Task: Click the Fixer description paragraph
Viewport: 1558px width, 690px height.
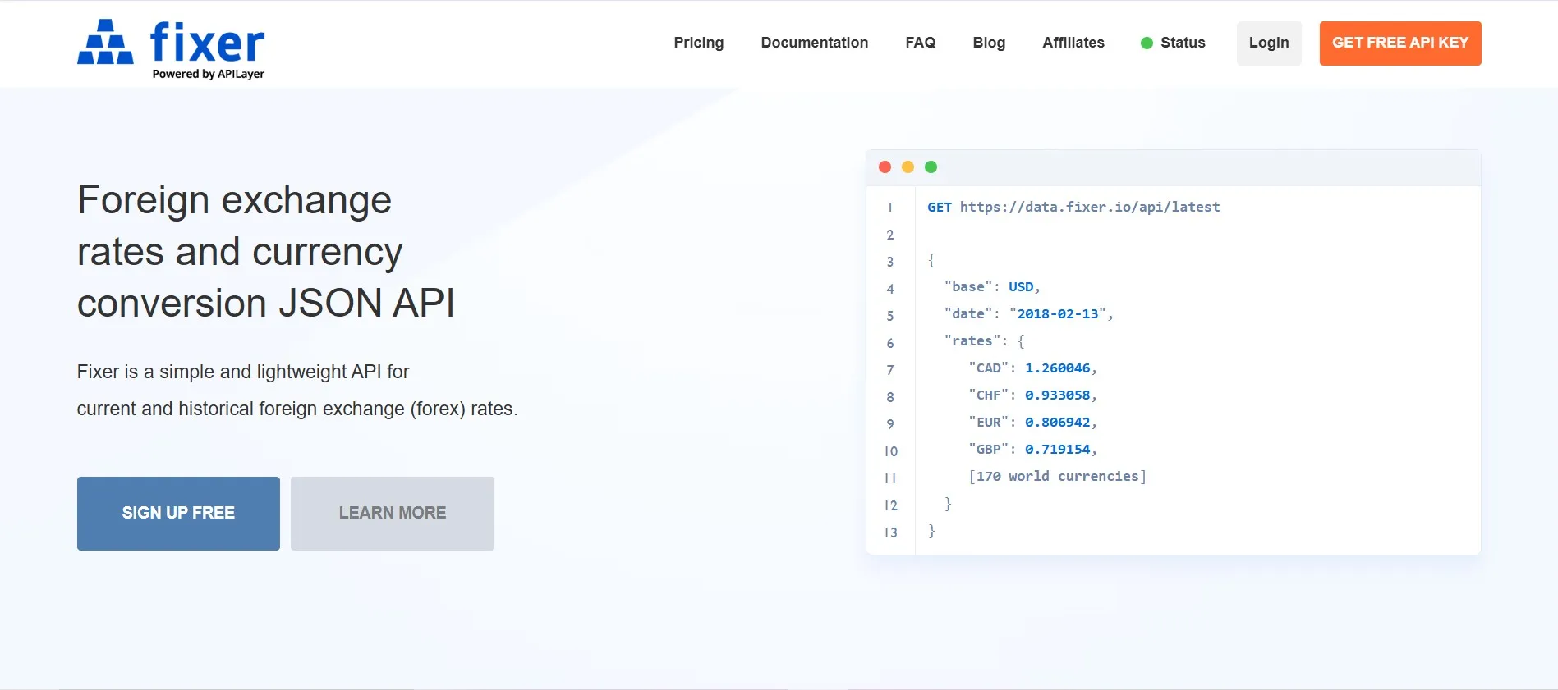Action: click(297, 391)
